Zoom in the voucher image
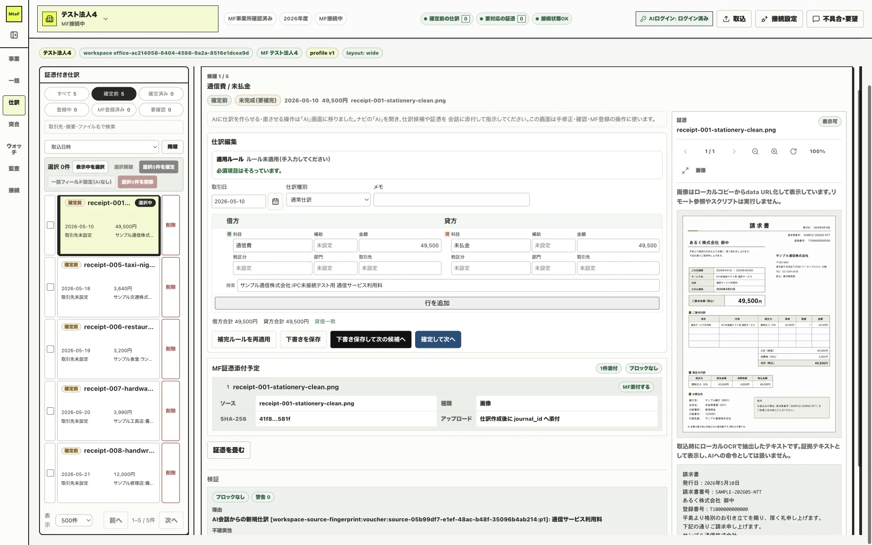The image size is (872, 545). tap(774, 152)
